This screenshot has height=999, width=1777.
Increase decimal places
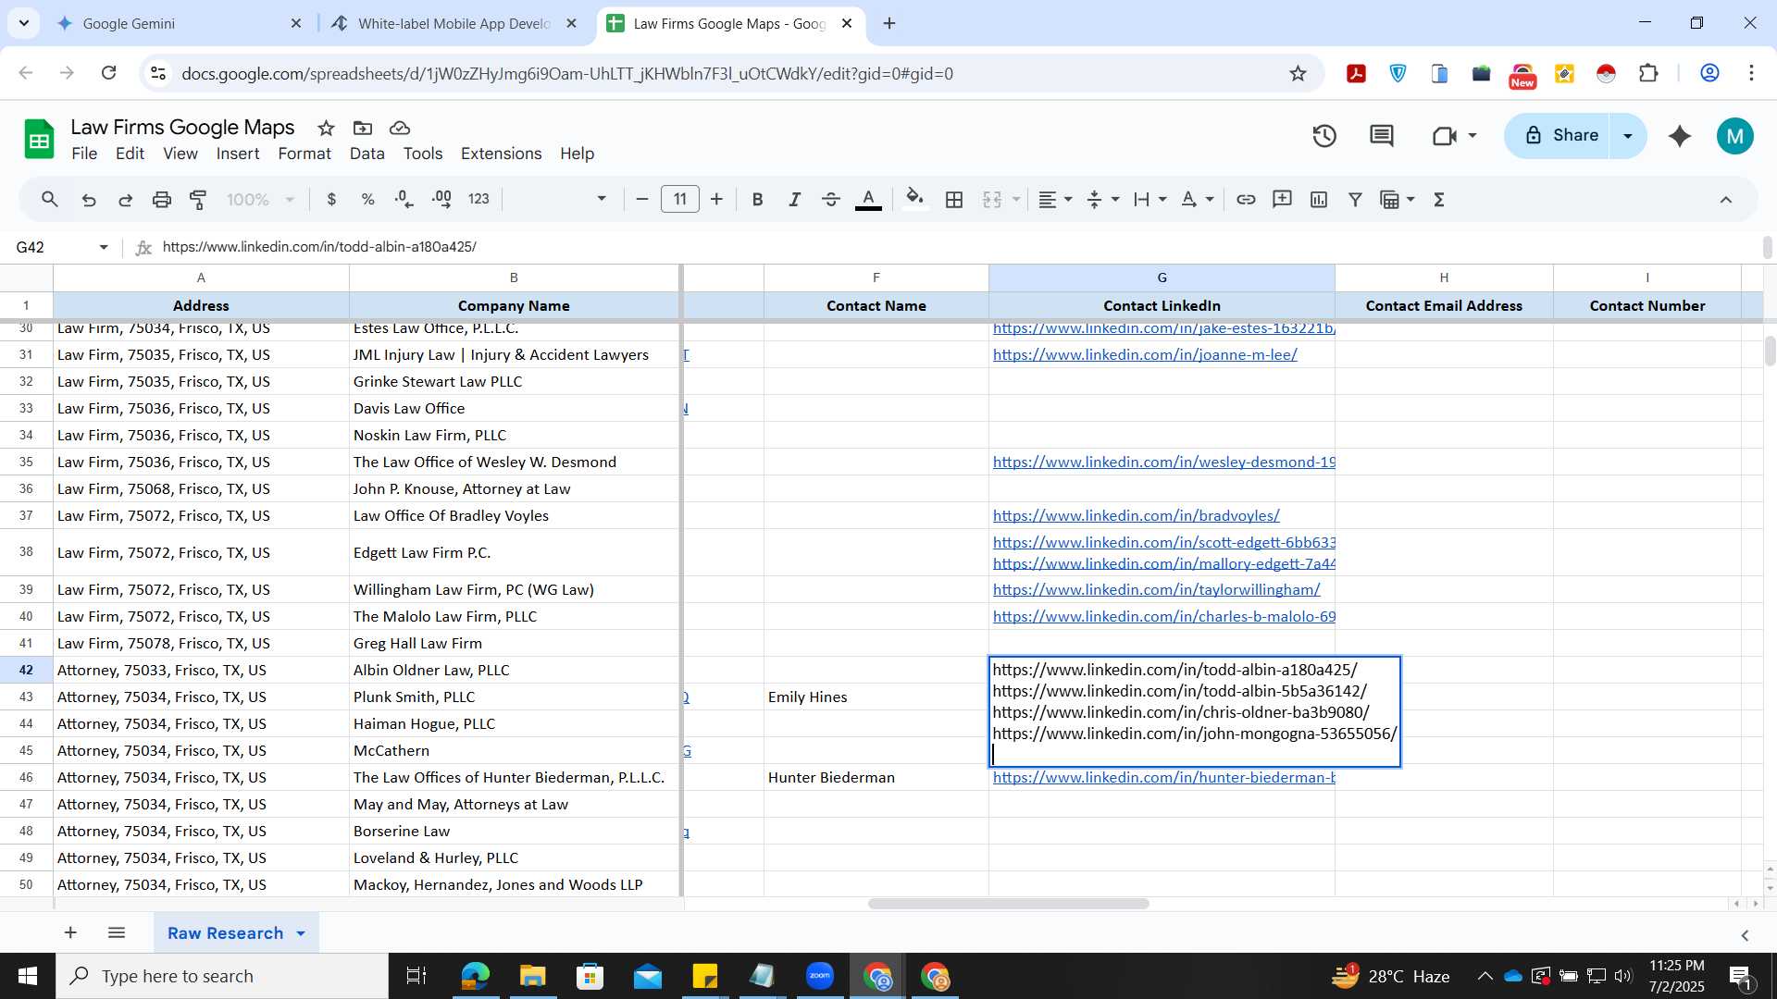[x=441, y=199]
